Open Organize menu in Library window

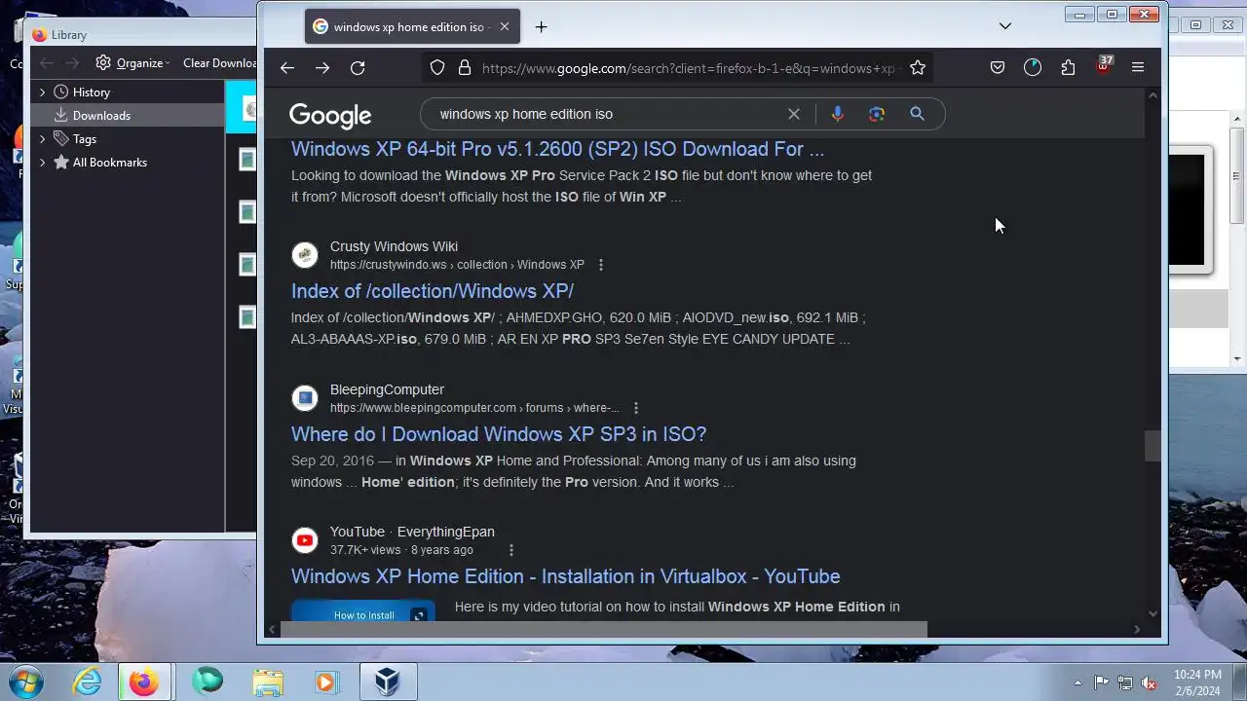click(x=132, y=63)
